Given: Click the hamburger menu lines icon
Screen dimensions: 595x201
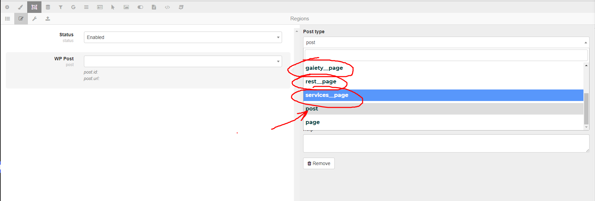Looking at the screenshot, I should point(86,7).
